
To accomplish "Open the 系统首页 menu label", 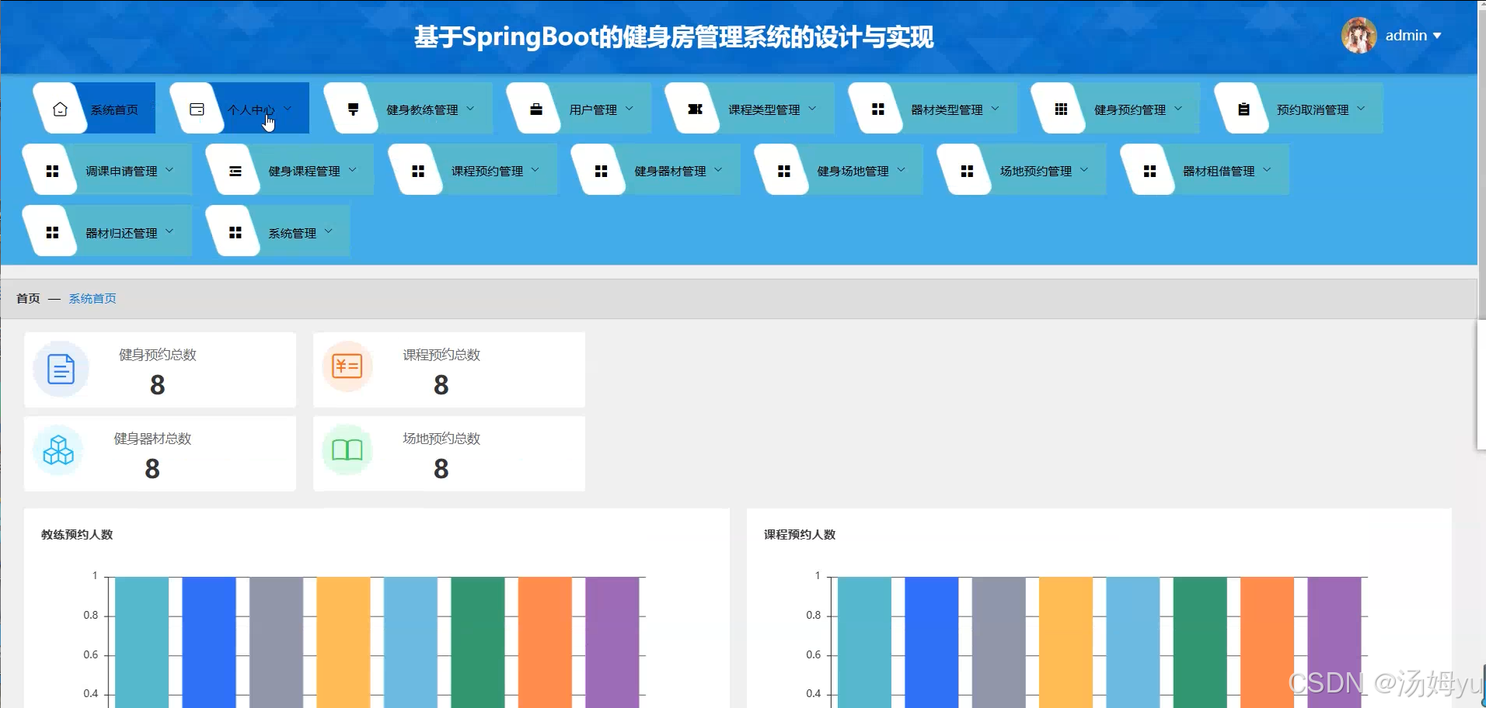I will point(114,110).
